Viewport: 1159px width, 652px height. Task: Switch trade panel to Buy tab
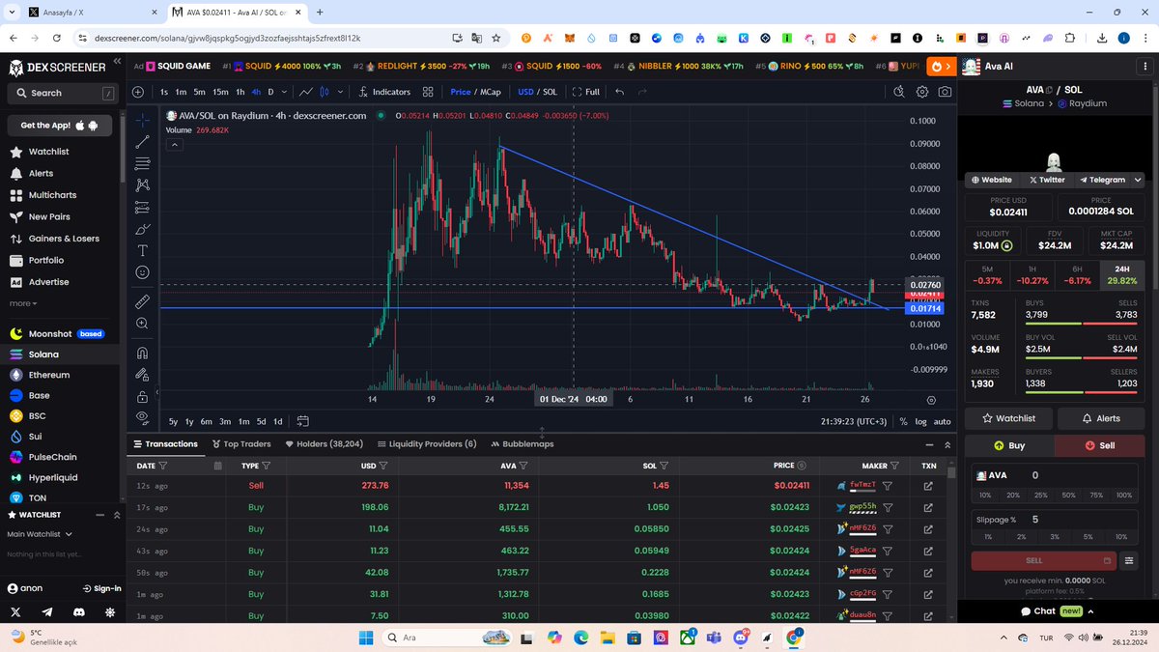1010,445
